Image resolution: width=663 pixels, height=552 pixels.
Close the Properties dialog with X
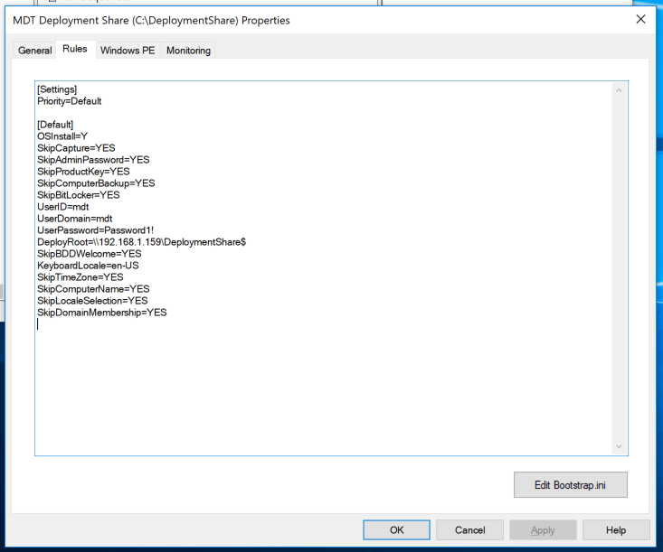641,20
